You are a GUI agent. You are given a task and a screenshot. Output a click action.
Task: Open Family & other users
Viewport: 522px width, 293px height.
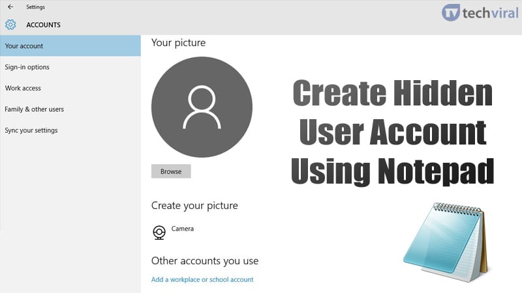pyautogui.click(x=70, y=109)
